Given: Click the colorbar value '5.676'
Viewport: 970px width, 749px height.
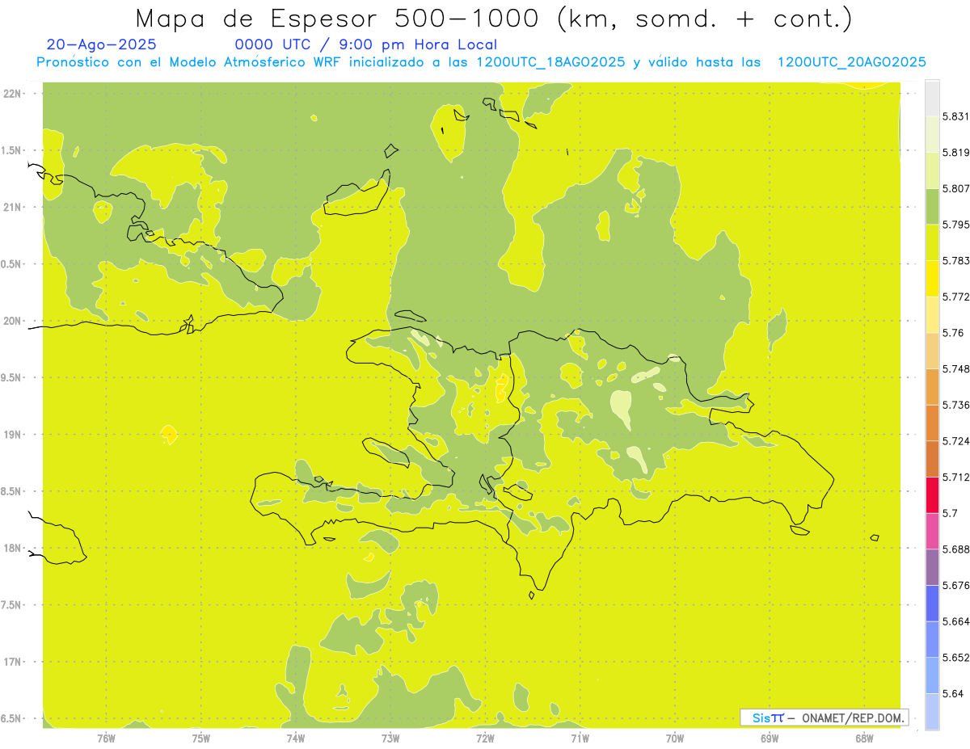Looking at the screenshot, I should pyautogui.click(x=955, y=585).
